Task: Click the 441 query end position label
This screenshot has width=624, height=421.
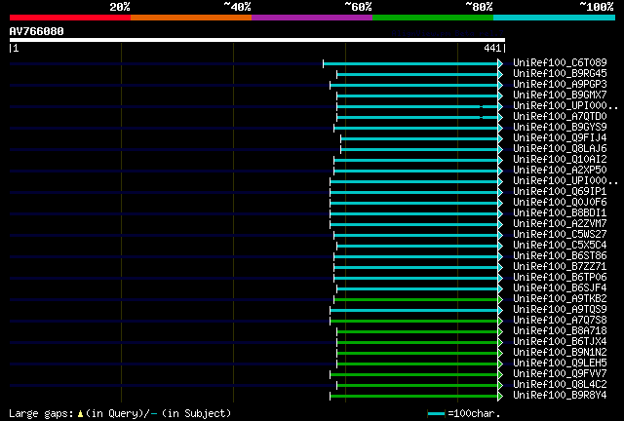Action: (492, 48)
